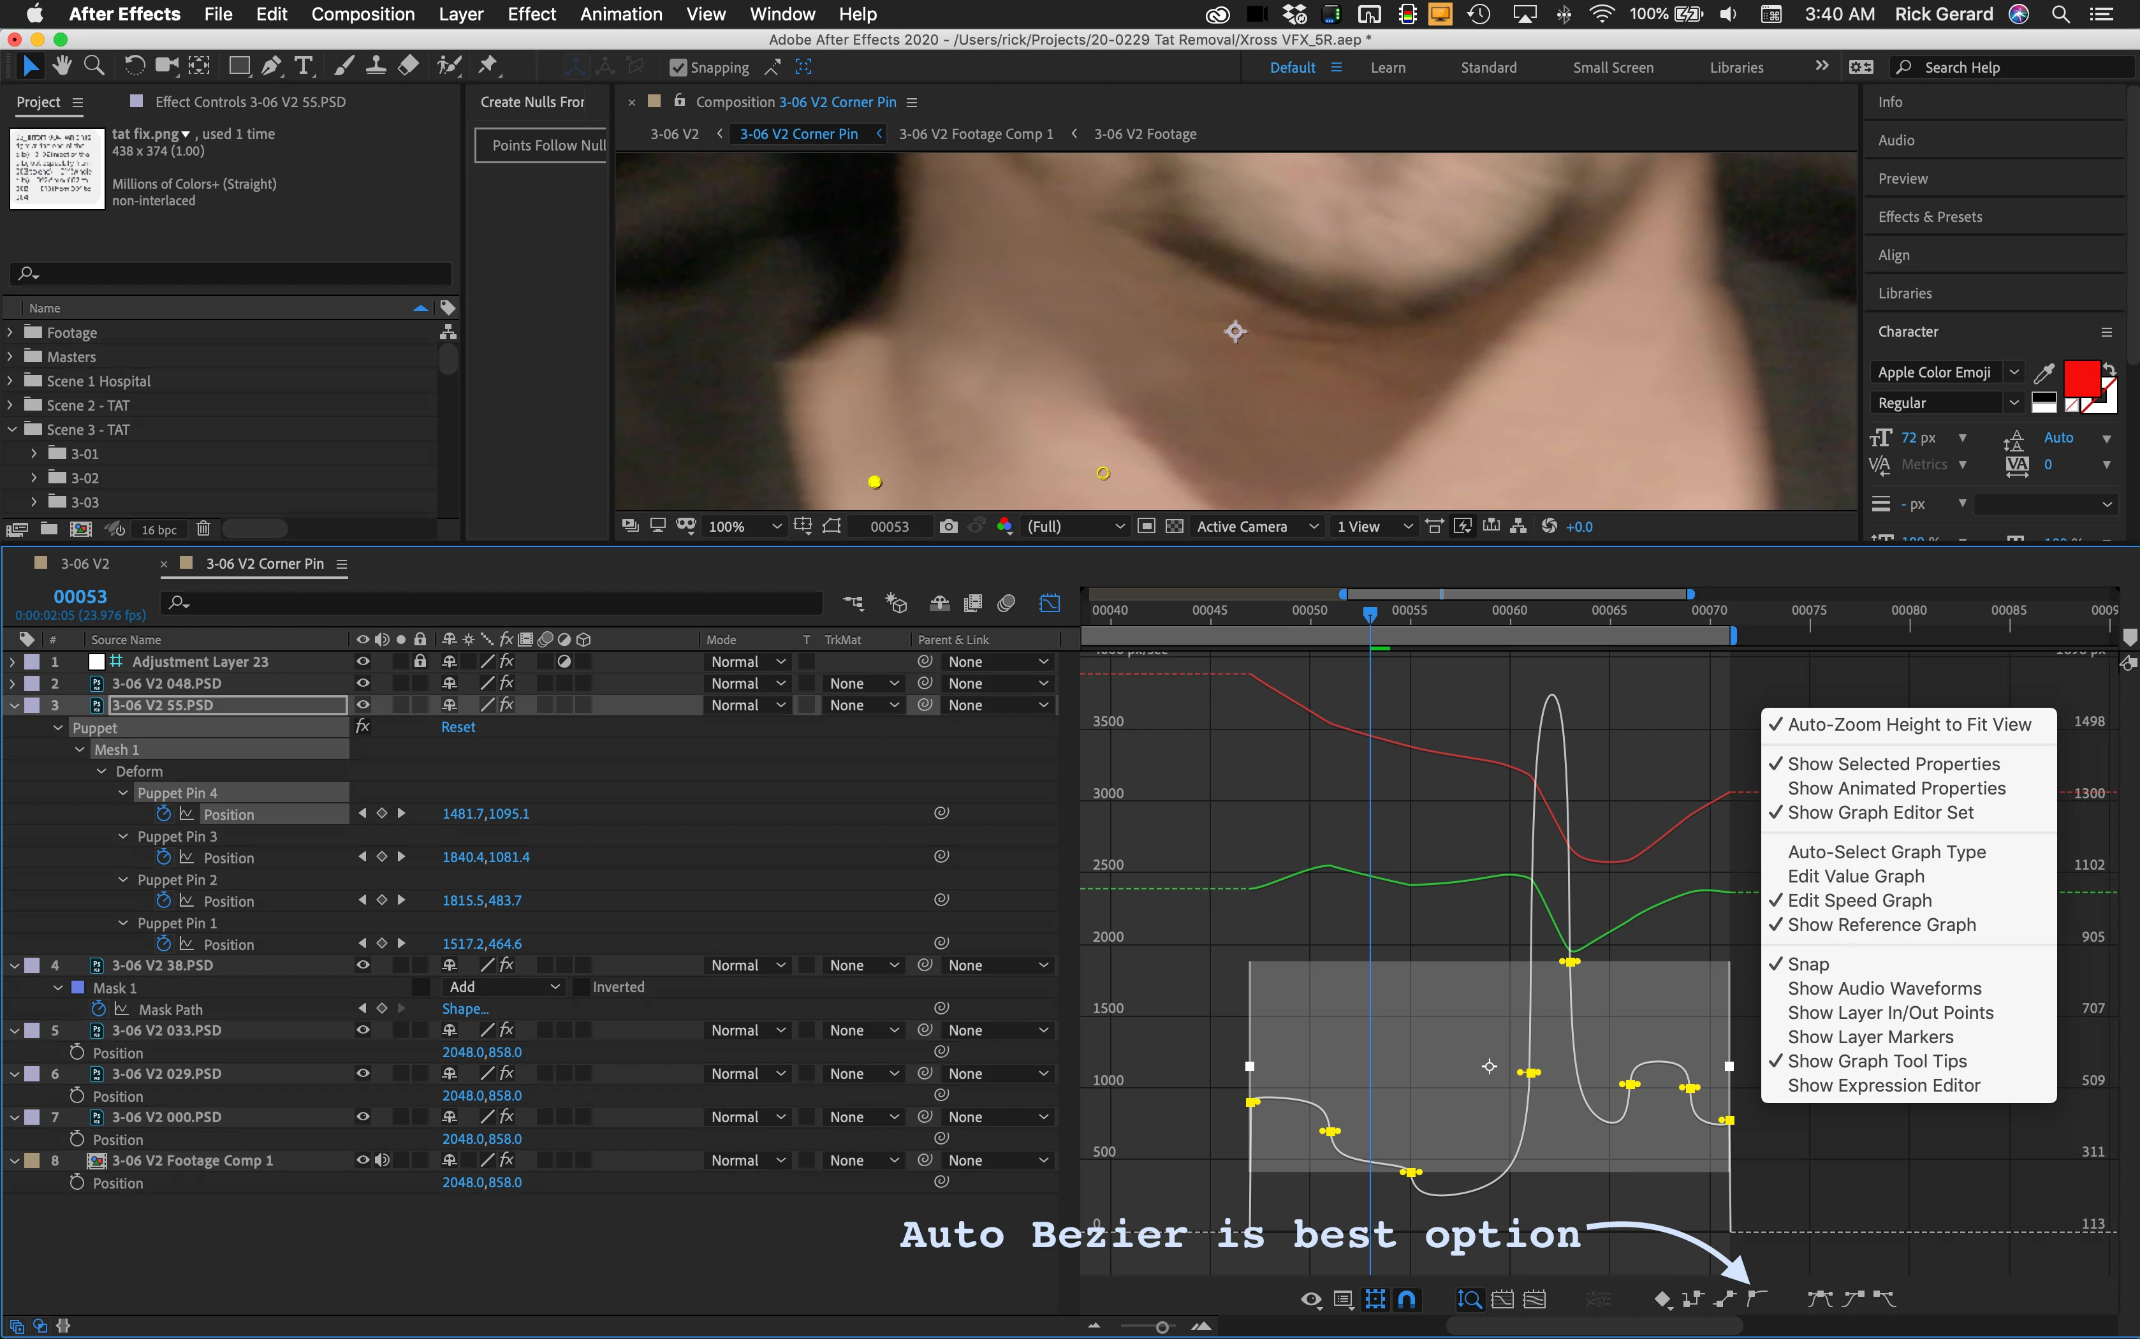Viewport: 2140px width, 1339px height.
Task: Click the Easy Ease keyframe icon
Action: coord(1819,1299)
